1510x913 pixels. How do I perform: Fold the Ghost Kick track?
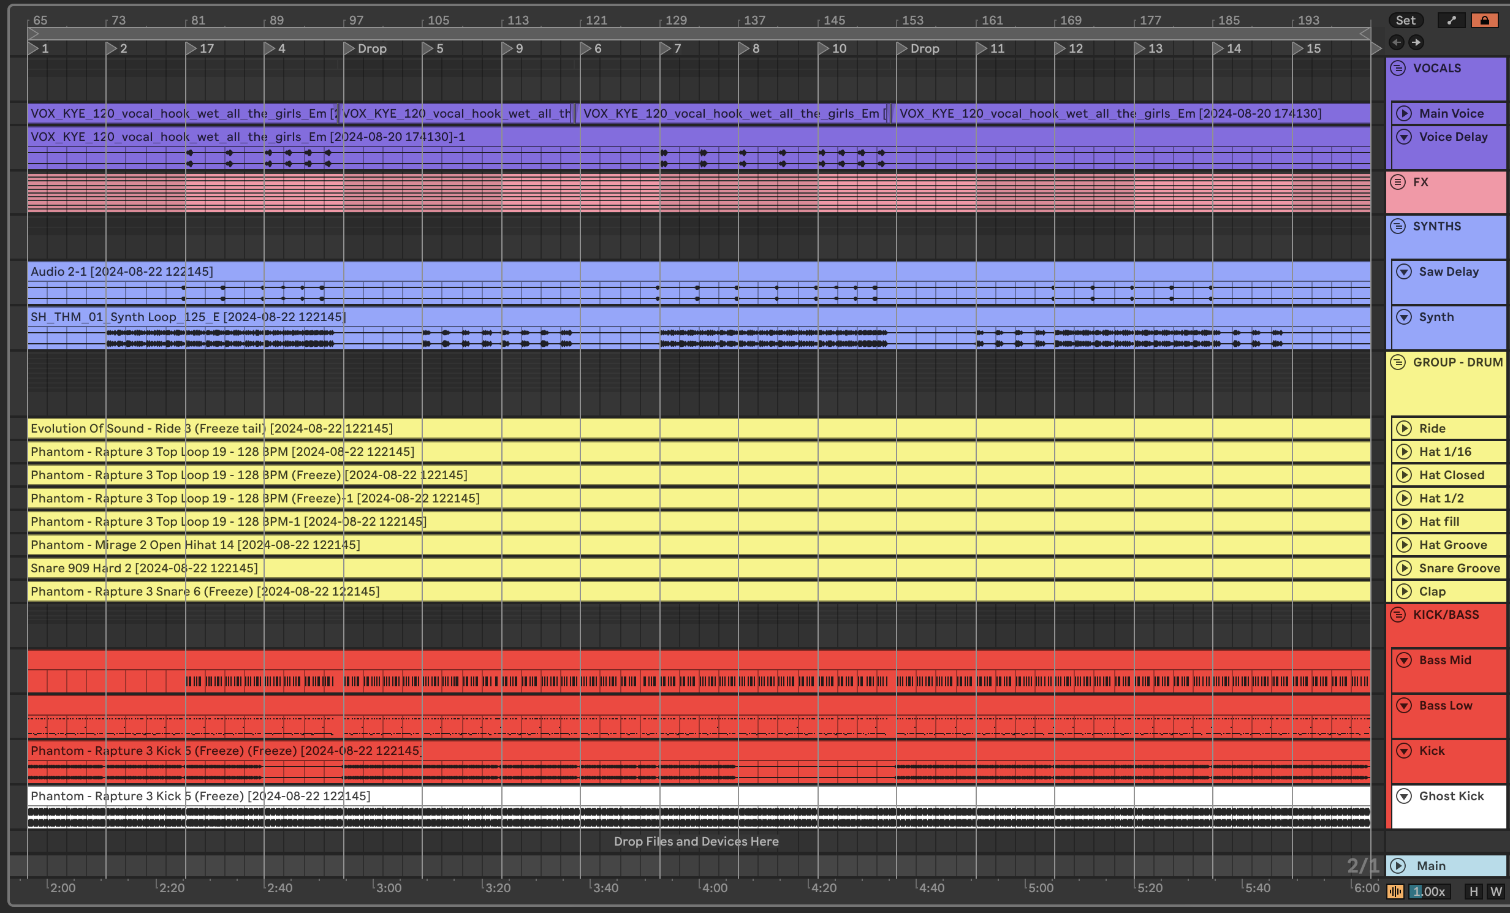click(1403, 796)
